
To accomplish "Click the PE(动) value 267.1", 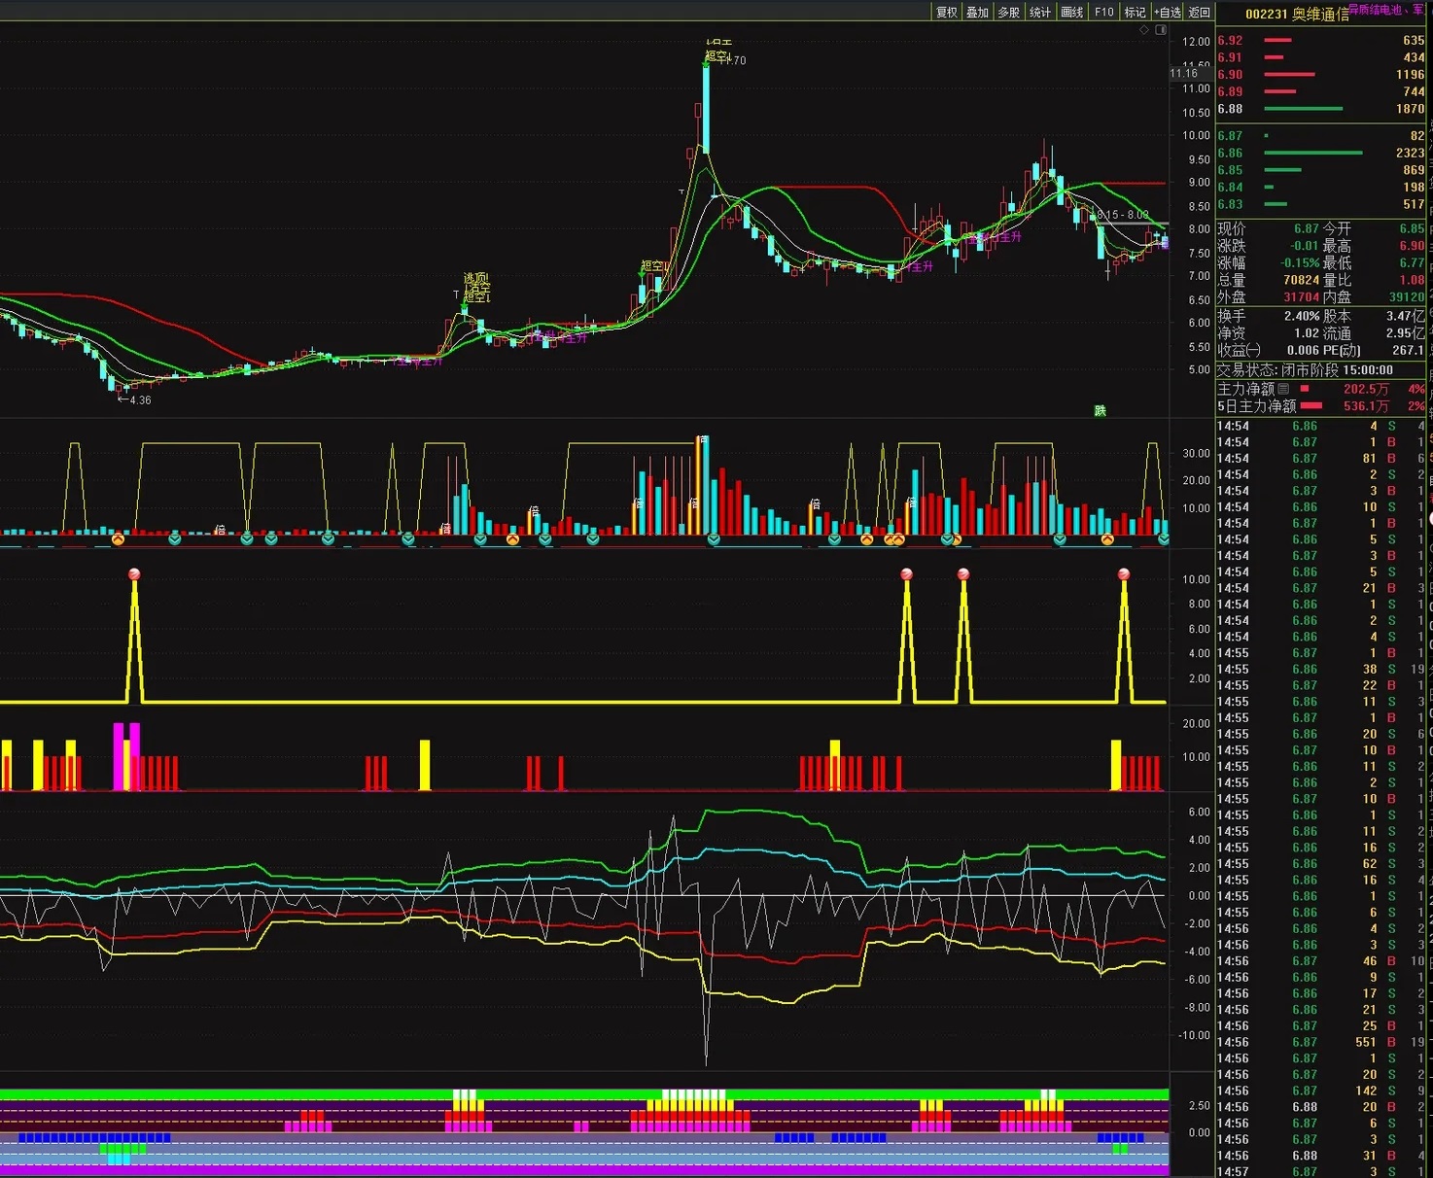I will click(1408, 350).
